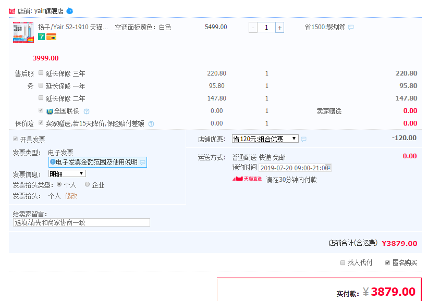Open 电子发票金额范围及使用说明 link

click(x=96, y=162)
